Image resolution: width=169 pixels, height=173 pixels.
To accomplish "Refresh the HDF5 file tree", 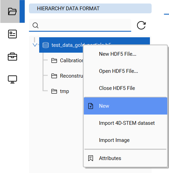I will (141, 25).
